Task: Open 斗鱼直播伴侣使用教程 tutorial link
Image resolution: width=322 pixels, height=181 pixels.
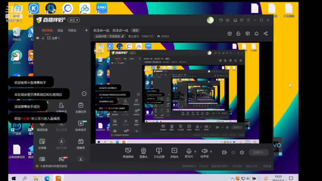Action: [54, 166]
